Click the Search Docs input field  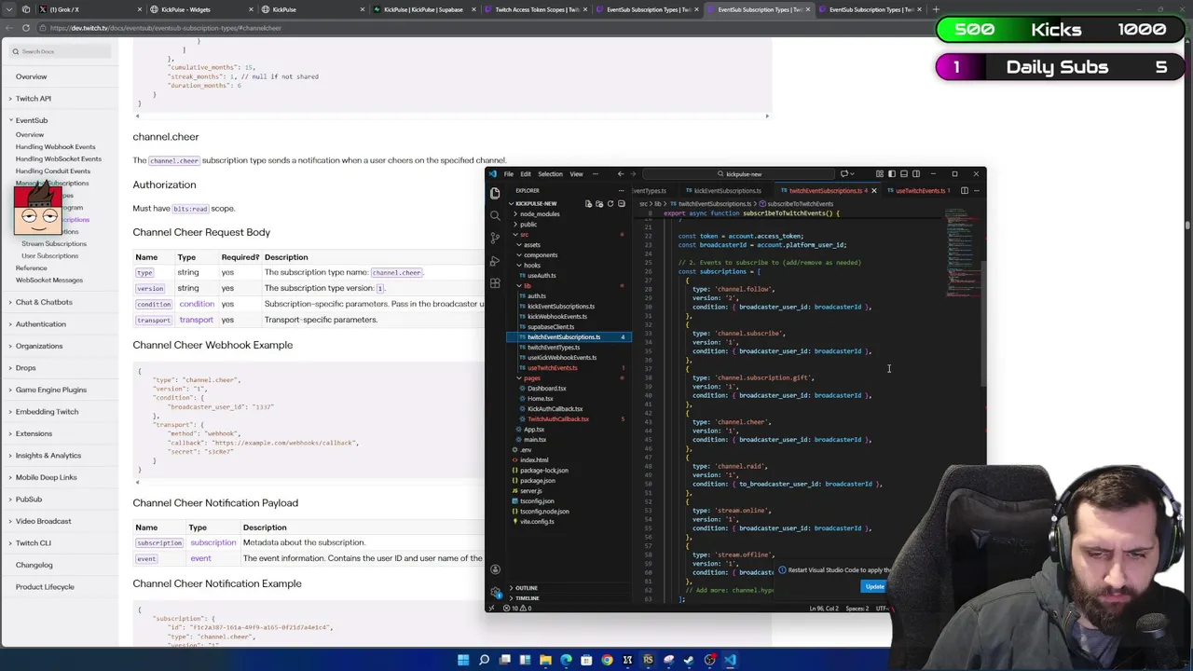tap(61, 51)
